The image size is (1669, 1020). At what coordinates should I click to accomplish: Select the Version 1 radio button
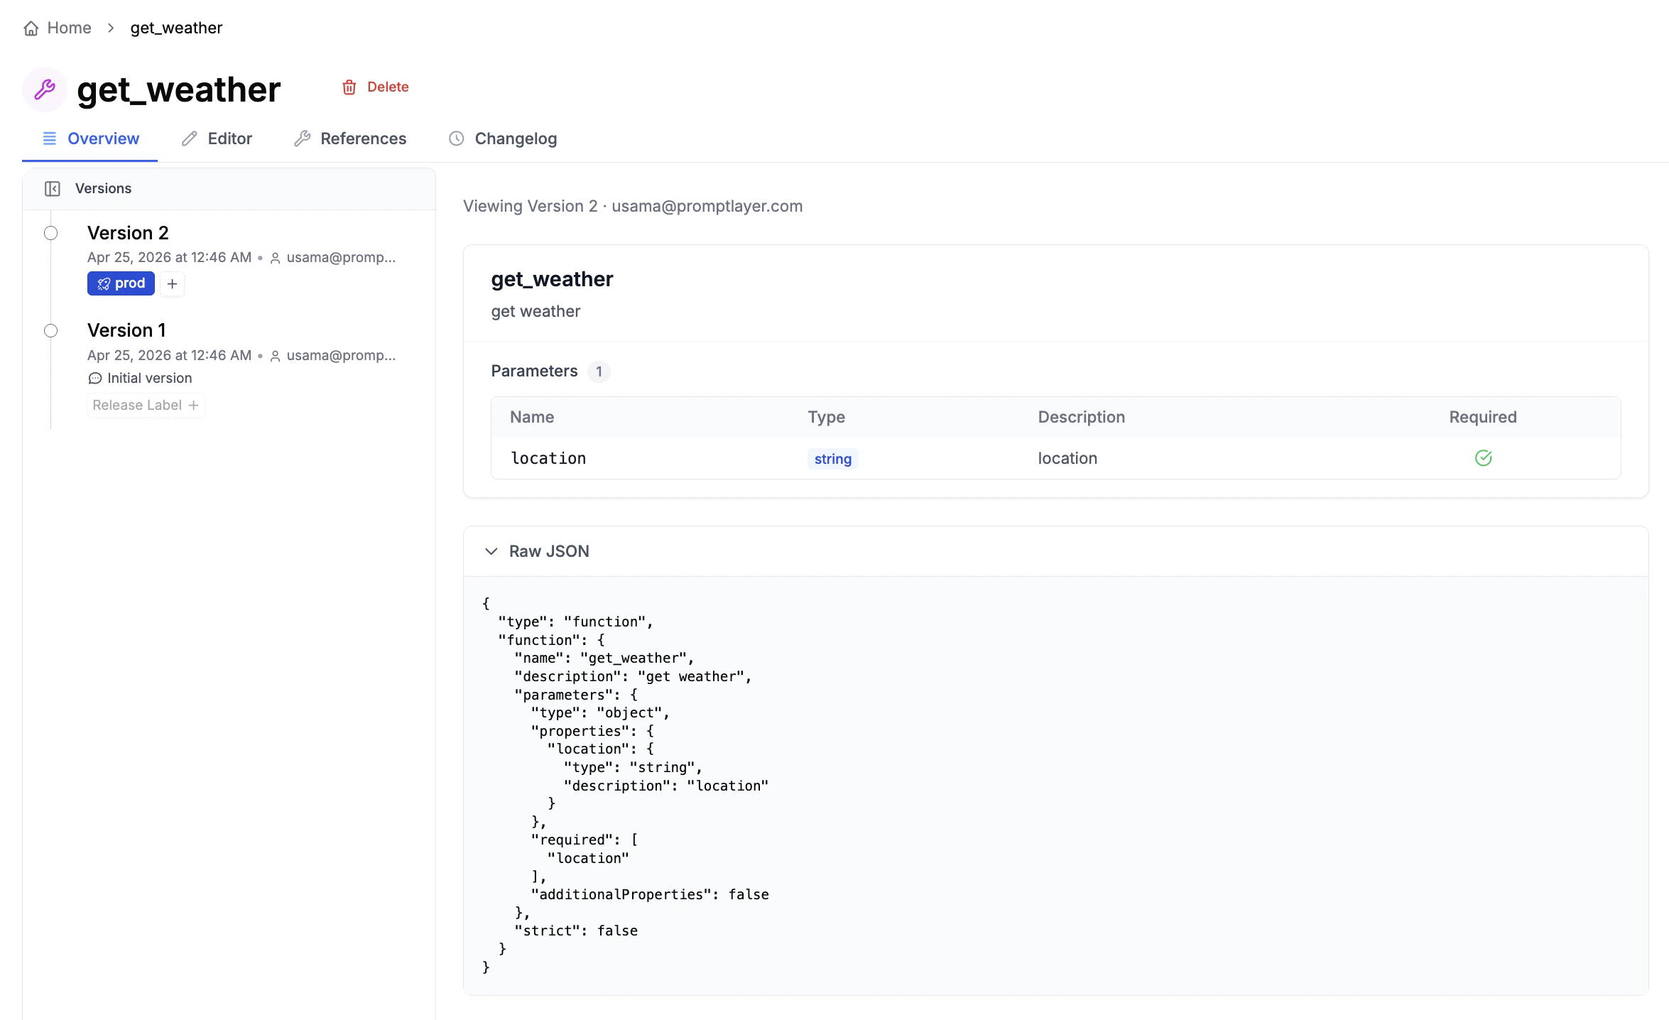coord(50,330)
